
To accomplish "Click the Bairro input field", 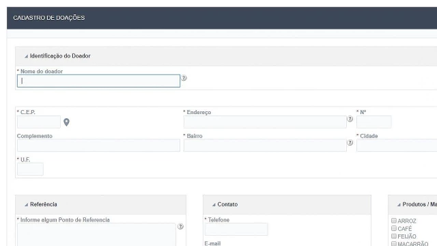I will (265, 146).
